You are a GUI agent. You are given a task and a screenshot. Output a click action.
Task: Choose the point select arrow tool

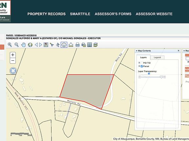pos(52,45)
